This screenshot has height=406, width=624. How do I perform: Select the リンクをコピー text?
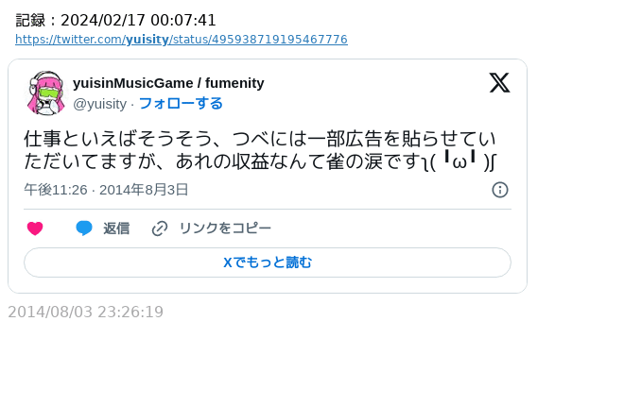pos(225,228)
